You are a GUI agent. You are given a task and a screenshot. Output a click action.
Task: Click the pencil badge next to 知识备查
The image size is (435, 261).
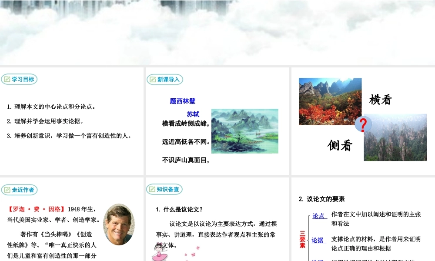point(153,189)
